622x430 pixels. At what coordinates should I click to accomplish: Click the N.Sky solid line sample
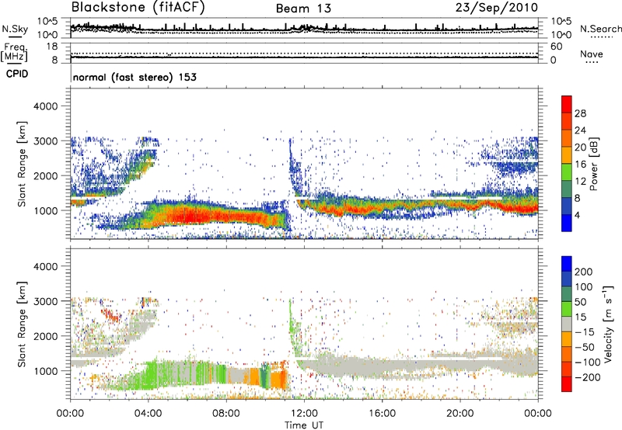(x=15, y=37)
